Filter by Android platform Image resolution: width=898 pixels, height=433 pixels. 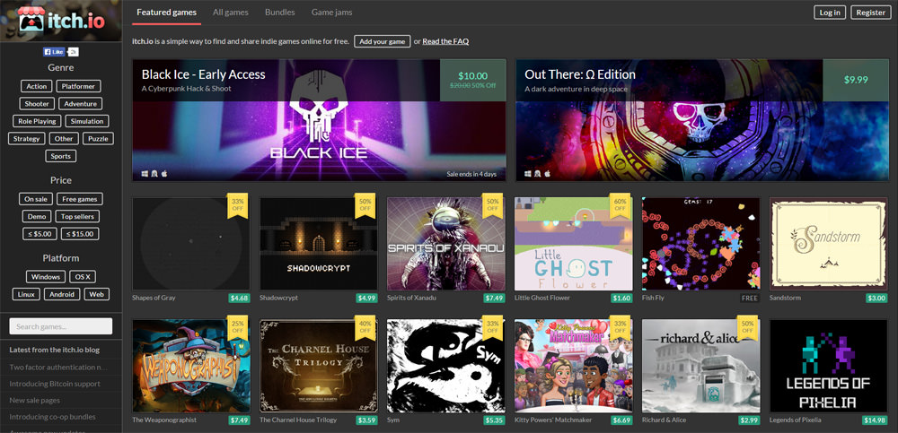[x=62, y=294]
